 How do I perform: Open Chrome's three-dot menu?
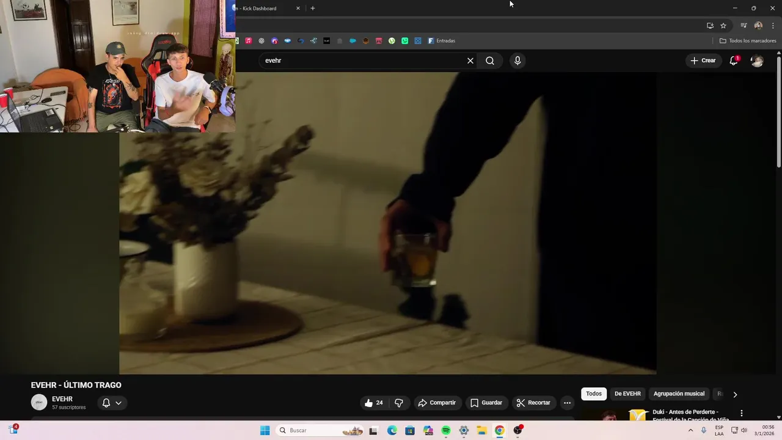(773, 26)
